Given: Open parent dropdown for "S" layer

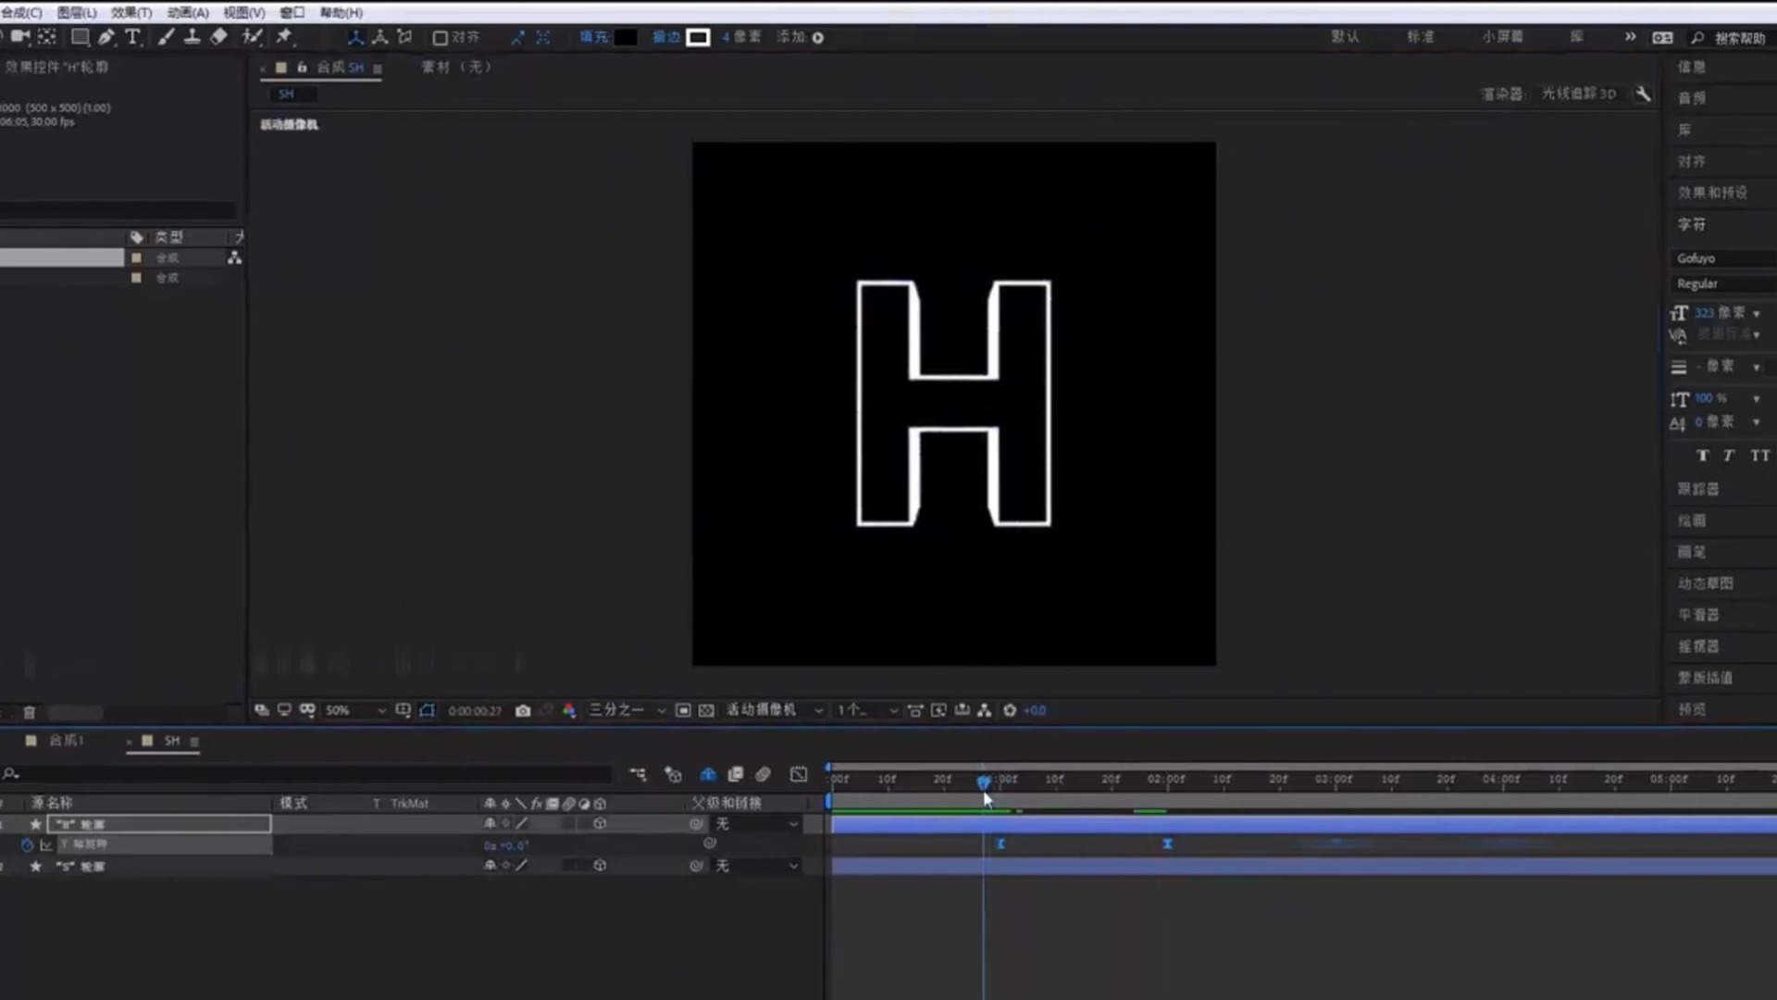Looking at the screenshot, I should [x=756, y=866].
